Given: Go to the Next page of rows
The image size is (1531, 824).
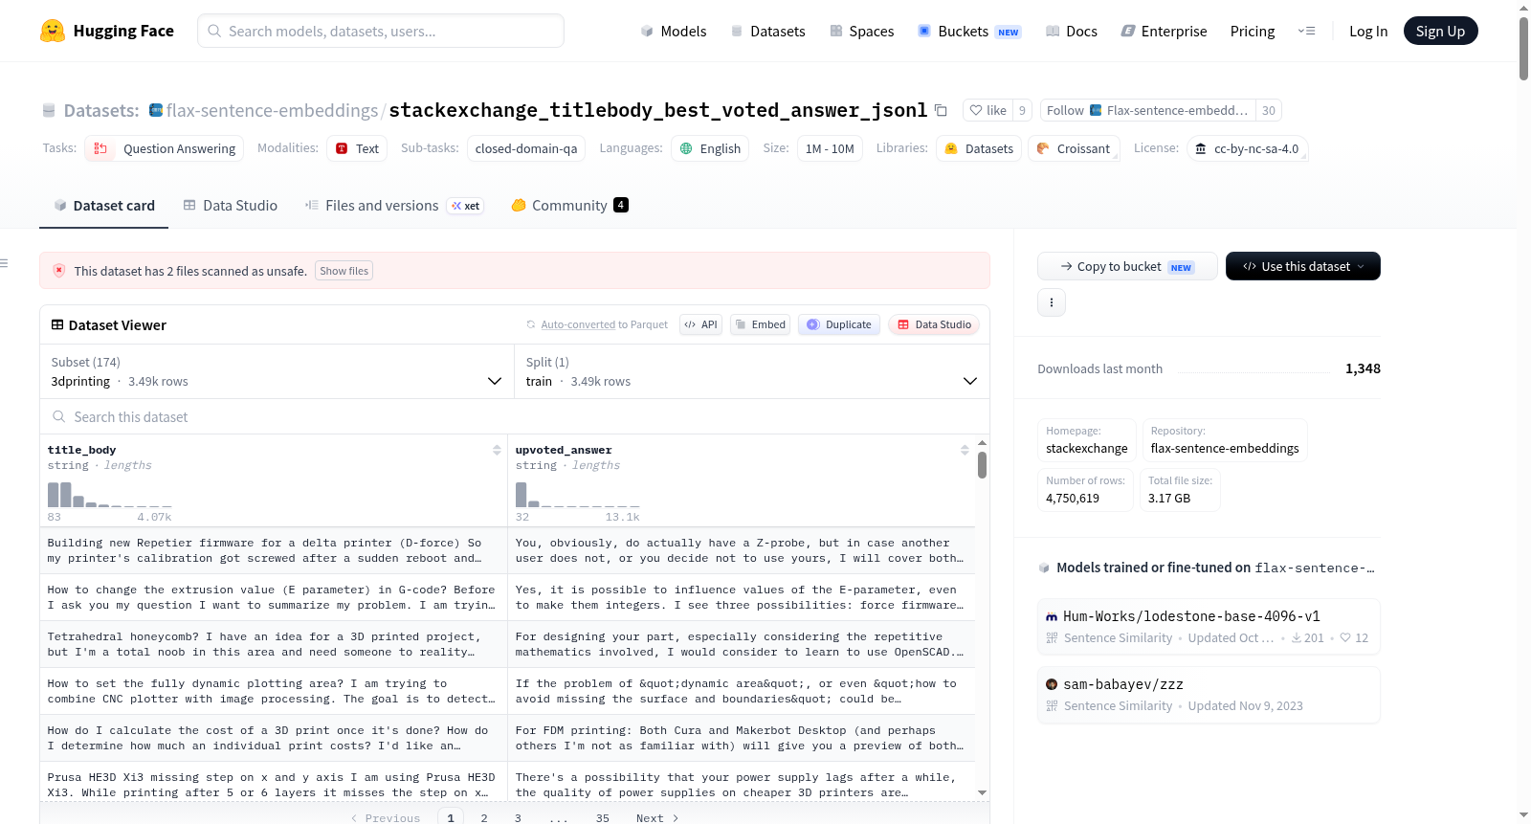Looking at the screenshot, I should coord(657,818).
